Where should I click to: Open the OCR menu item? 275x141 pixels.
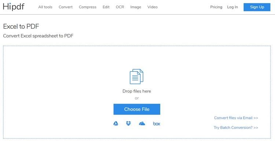click(120, 7)
